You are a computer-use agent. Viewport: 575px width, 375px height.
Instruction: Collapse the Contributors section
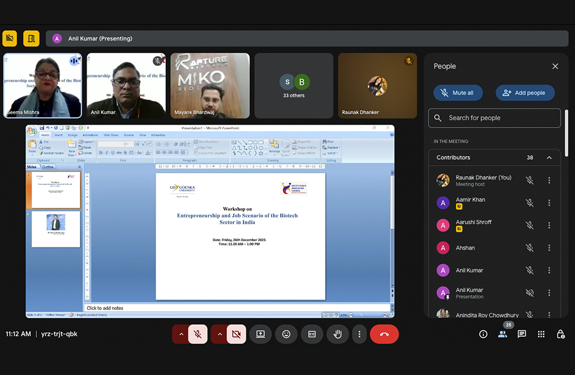[549, 157]
